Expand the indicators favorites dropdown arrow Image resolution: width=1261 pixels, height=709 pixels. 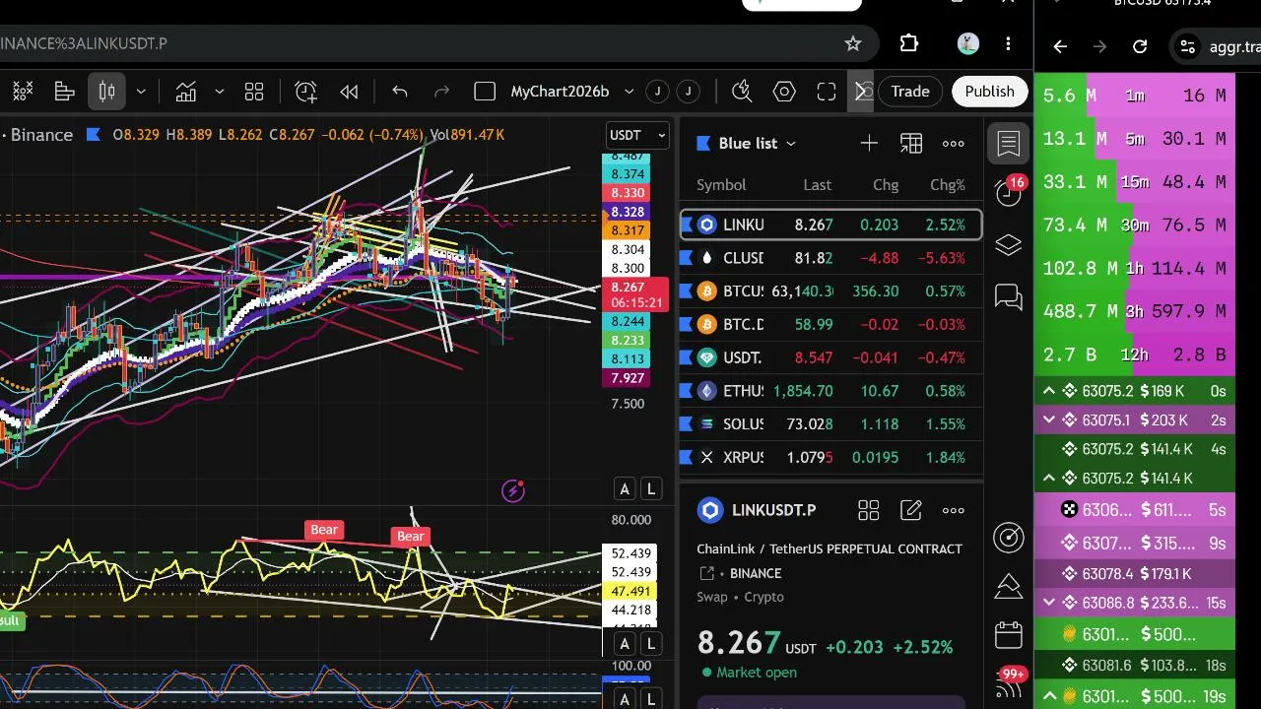pyautogui.click(x=219, y=92)
